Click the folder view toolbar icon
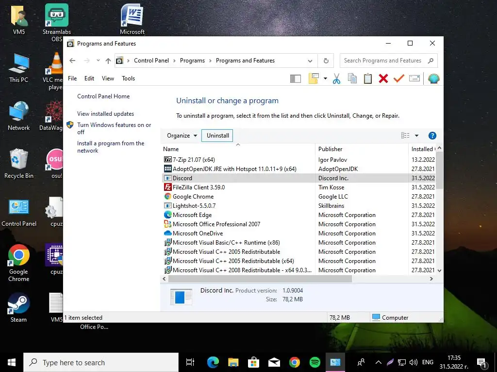This screenshot has width=497, height=372. tap(314, 78)
